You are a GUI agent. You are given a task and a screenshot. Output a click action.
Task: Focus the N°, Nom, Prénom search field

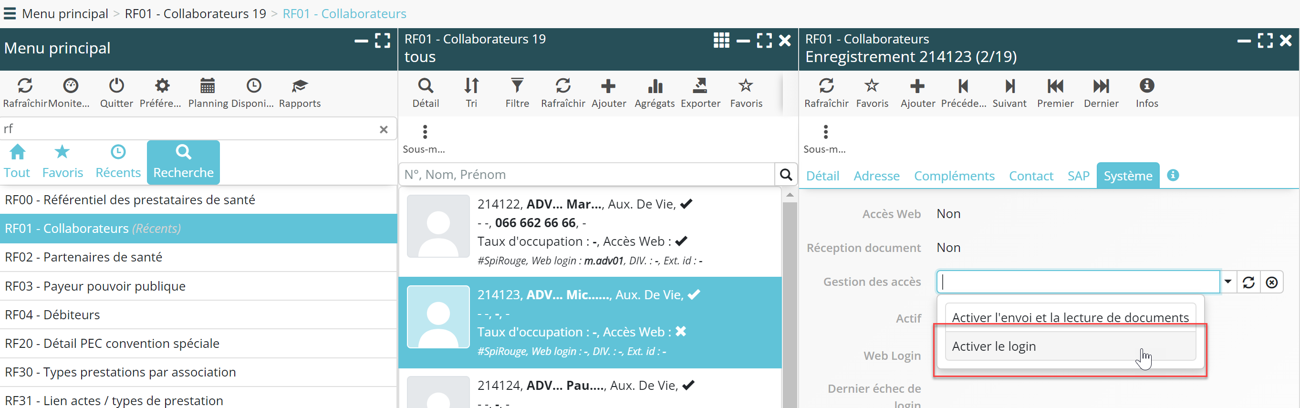[586, 175]
